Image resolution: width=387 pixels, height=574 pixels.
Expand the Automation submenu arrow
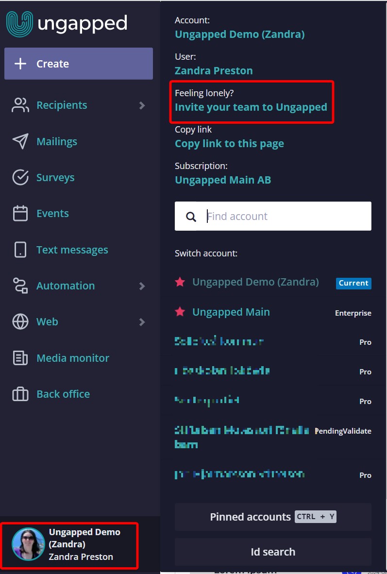[x=142, y=286]
